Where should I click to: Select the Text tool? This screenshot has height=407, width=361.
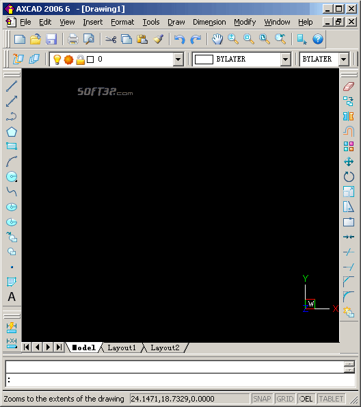(x=12, y=297)
